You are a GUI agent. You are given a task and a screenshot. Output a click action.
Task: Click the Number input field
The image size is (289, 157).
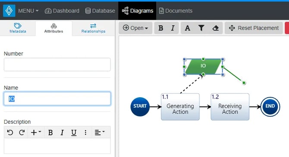click(x=57, y=64)
